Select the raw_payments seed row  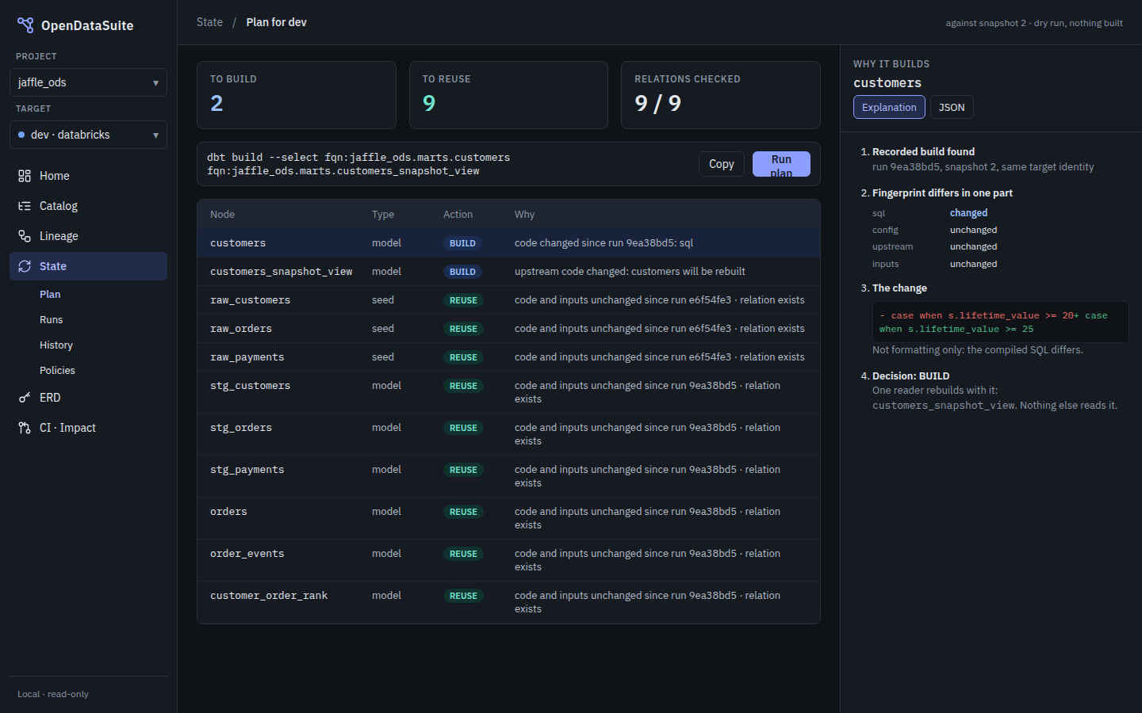tap(508, 357)
